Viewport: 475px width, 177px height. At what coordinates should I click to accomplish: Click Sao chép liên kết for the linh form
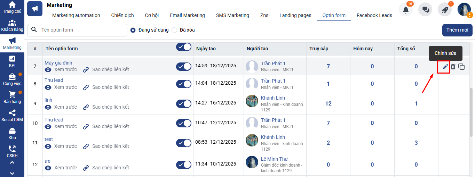[x=110, y=107]
